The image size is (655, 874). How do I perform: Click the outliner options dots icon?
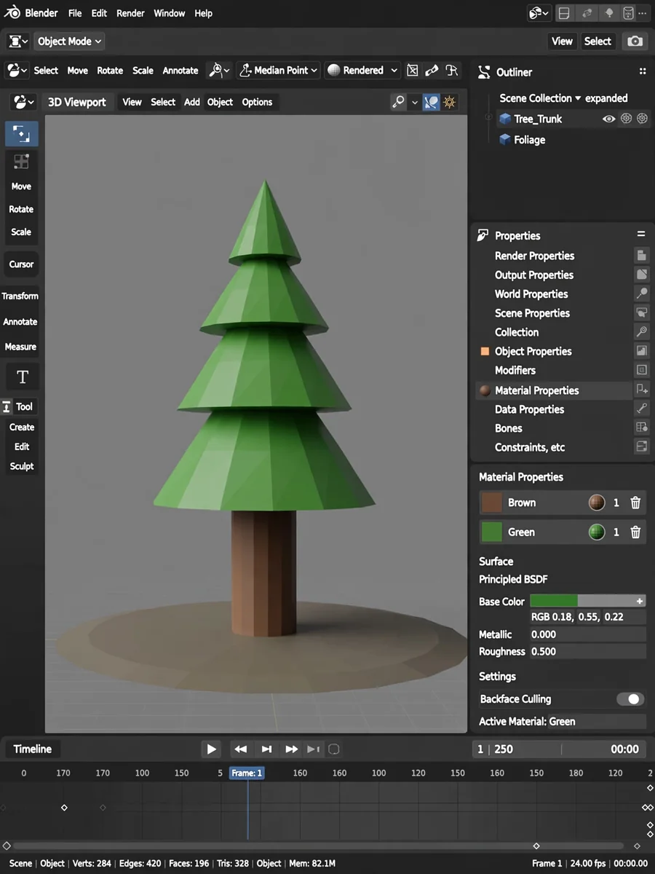tap(642, 71)
